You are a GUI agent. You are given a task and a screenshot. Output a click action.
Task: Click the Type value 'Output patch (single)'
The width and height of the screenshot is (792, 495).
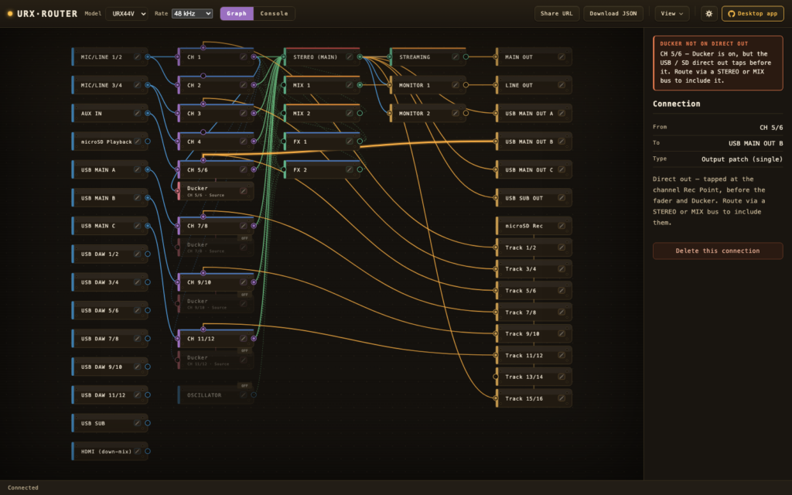click(742, 159)
